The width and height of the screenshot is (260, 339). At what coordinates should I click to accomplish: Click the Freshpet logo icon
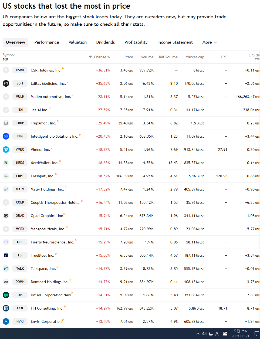click(x=6, y=176)
